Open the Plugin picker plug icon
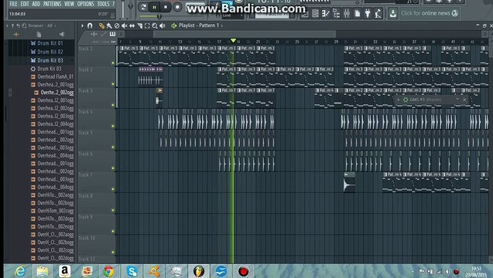The width and height of the screenshot is (493, 278). pyautogui.click(x=368, y=13)
